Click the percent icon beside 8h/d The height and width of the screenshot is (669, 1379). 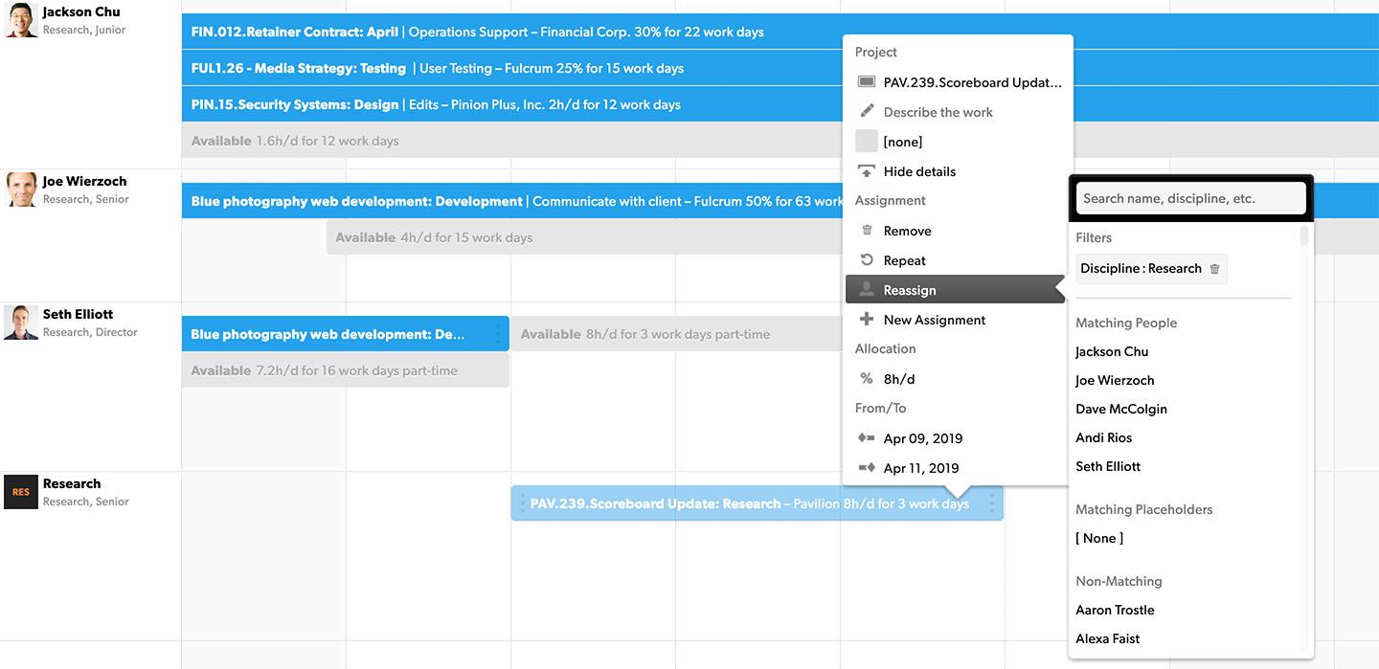pos(867,379)
